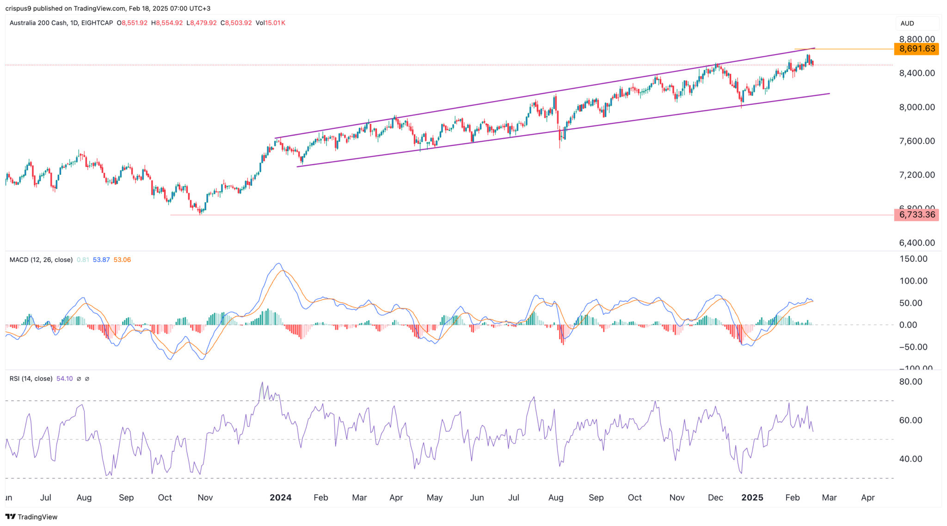
Task: Open the MACD (12, 26, close) indicator legend
Action: coord(41,260)
